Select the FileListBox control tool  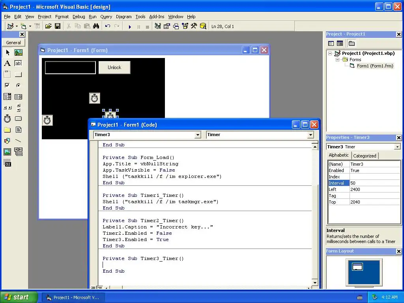pos(18,129)
